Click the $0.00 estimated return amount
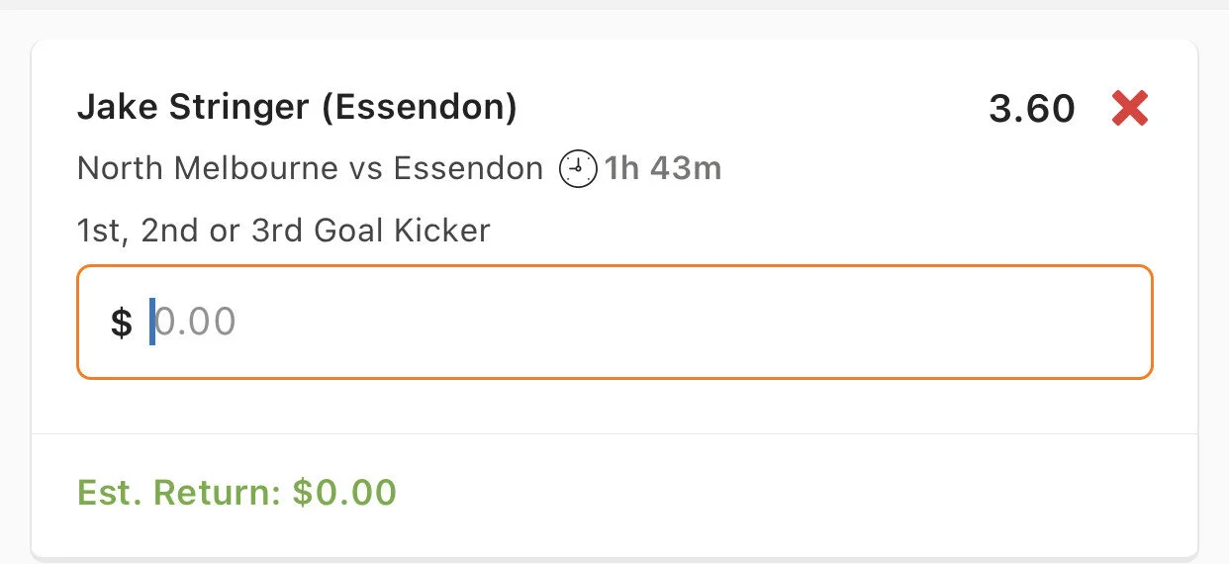The height and width of the screenshot is (564, 1229). point(344,492)
